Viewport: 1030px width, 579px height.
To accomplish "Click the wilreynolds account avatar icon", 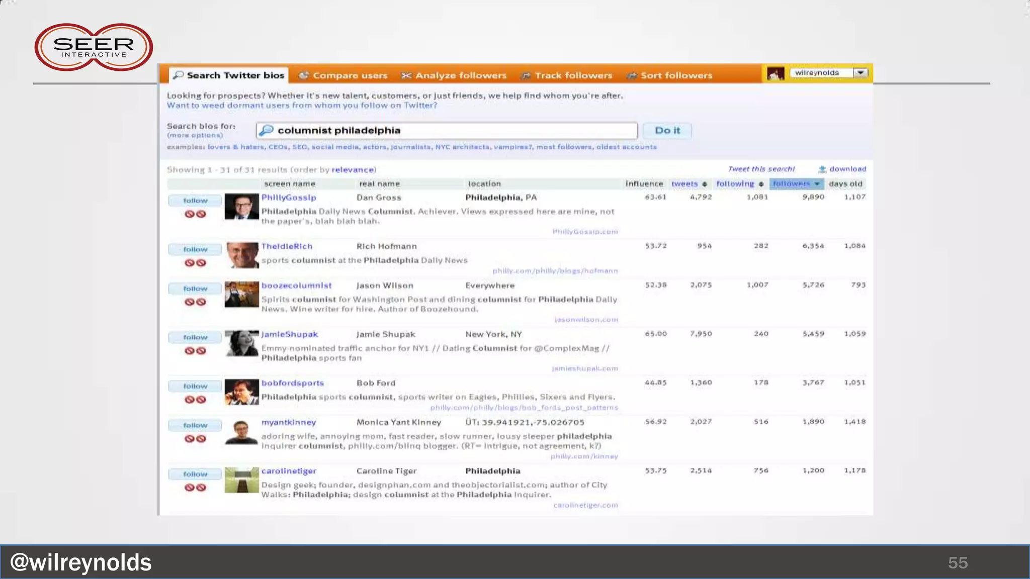I will pyautogui.click(x=775, y=74).
